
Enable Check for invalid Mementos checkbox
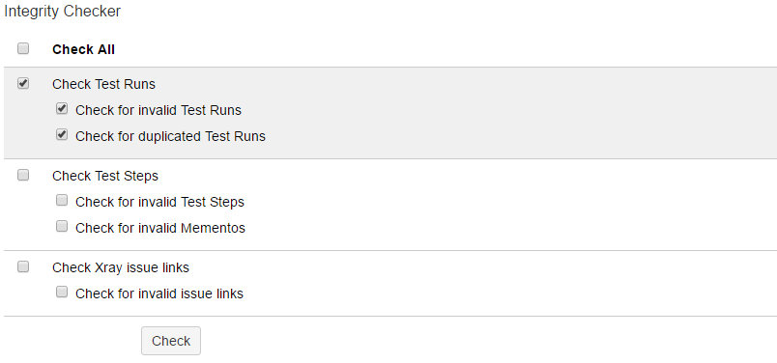click(x=62, y=226)
